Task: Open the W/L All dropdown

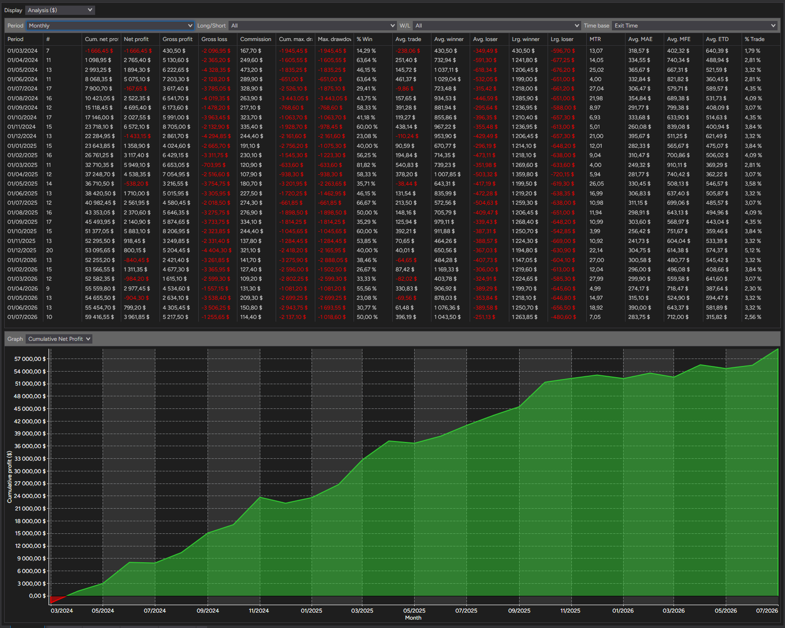Action: (x=497, y=26)
